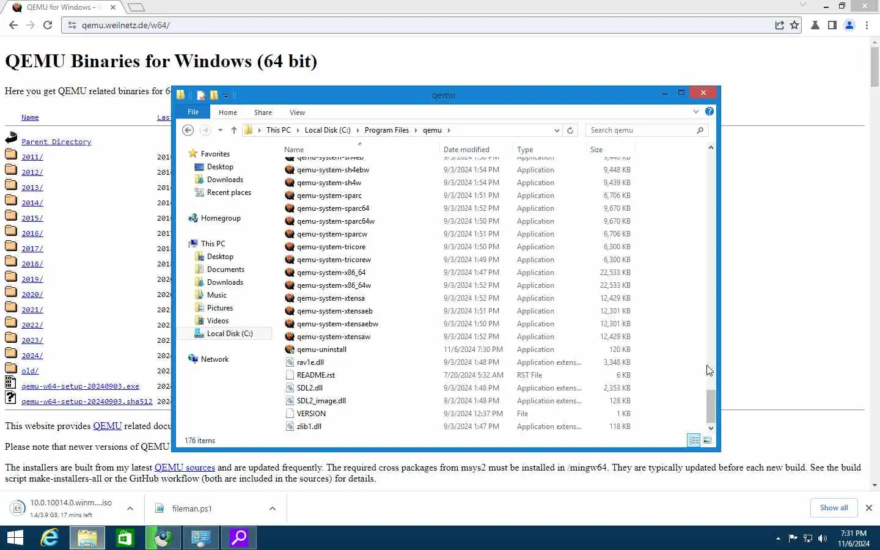Download qemu-w64-setup-20240903.exe link
Image resolution: width=880 pixels, height=550 pixels.
tap(80, 386)
